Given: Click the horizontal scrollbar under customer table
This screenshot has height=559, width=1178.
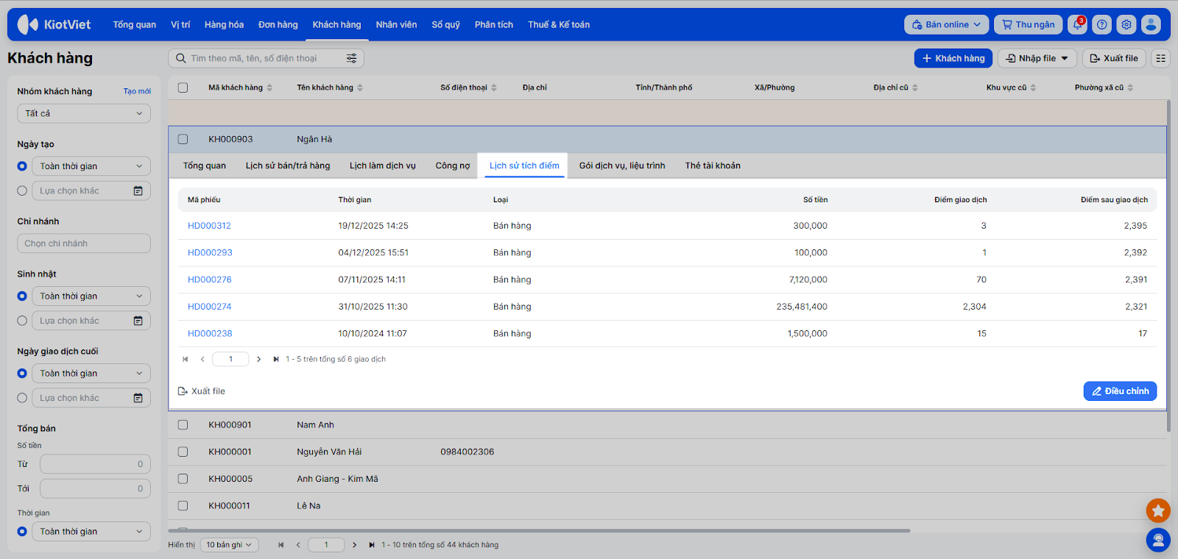Looking at the screenshot, I should point(539,530).
